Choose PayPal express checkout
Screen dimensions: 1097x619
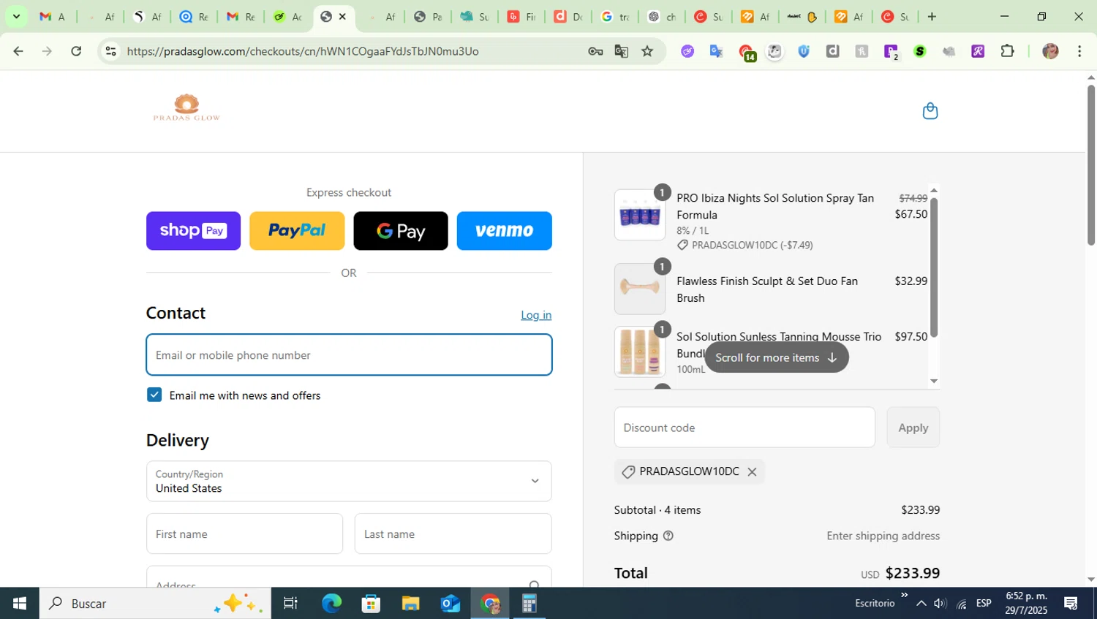(297, 231)
